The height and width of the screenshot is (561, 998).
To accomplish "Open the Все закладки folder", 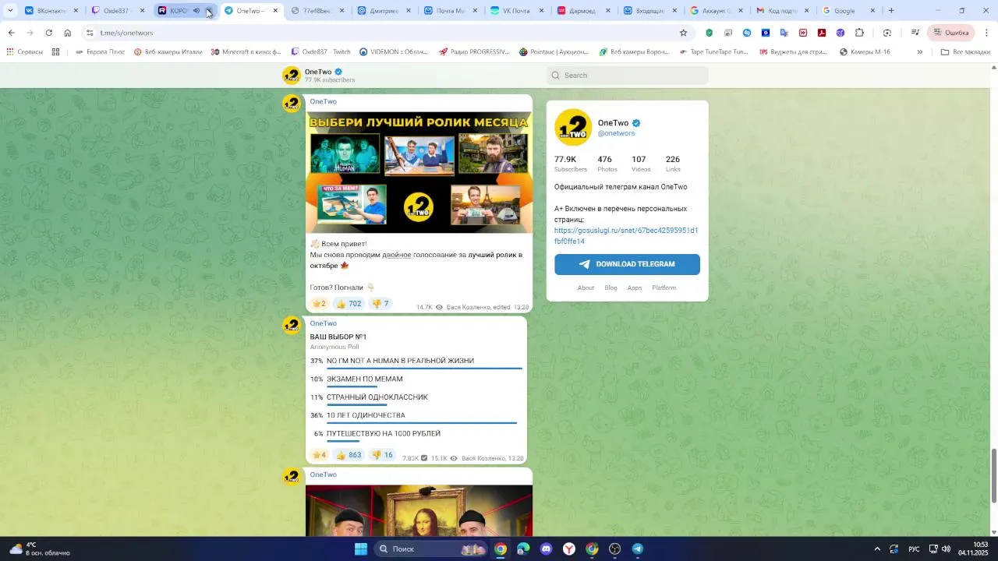I will coord(964,52).
